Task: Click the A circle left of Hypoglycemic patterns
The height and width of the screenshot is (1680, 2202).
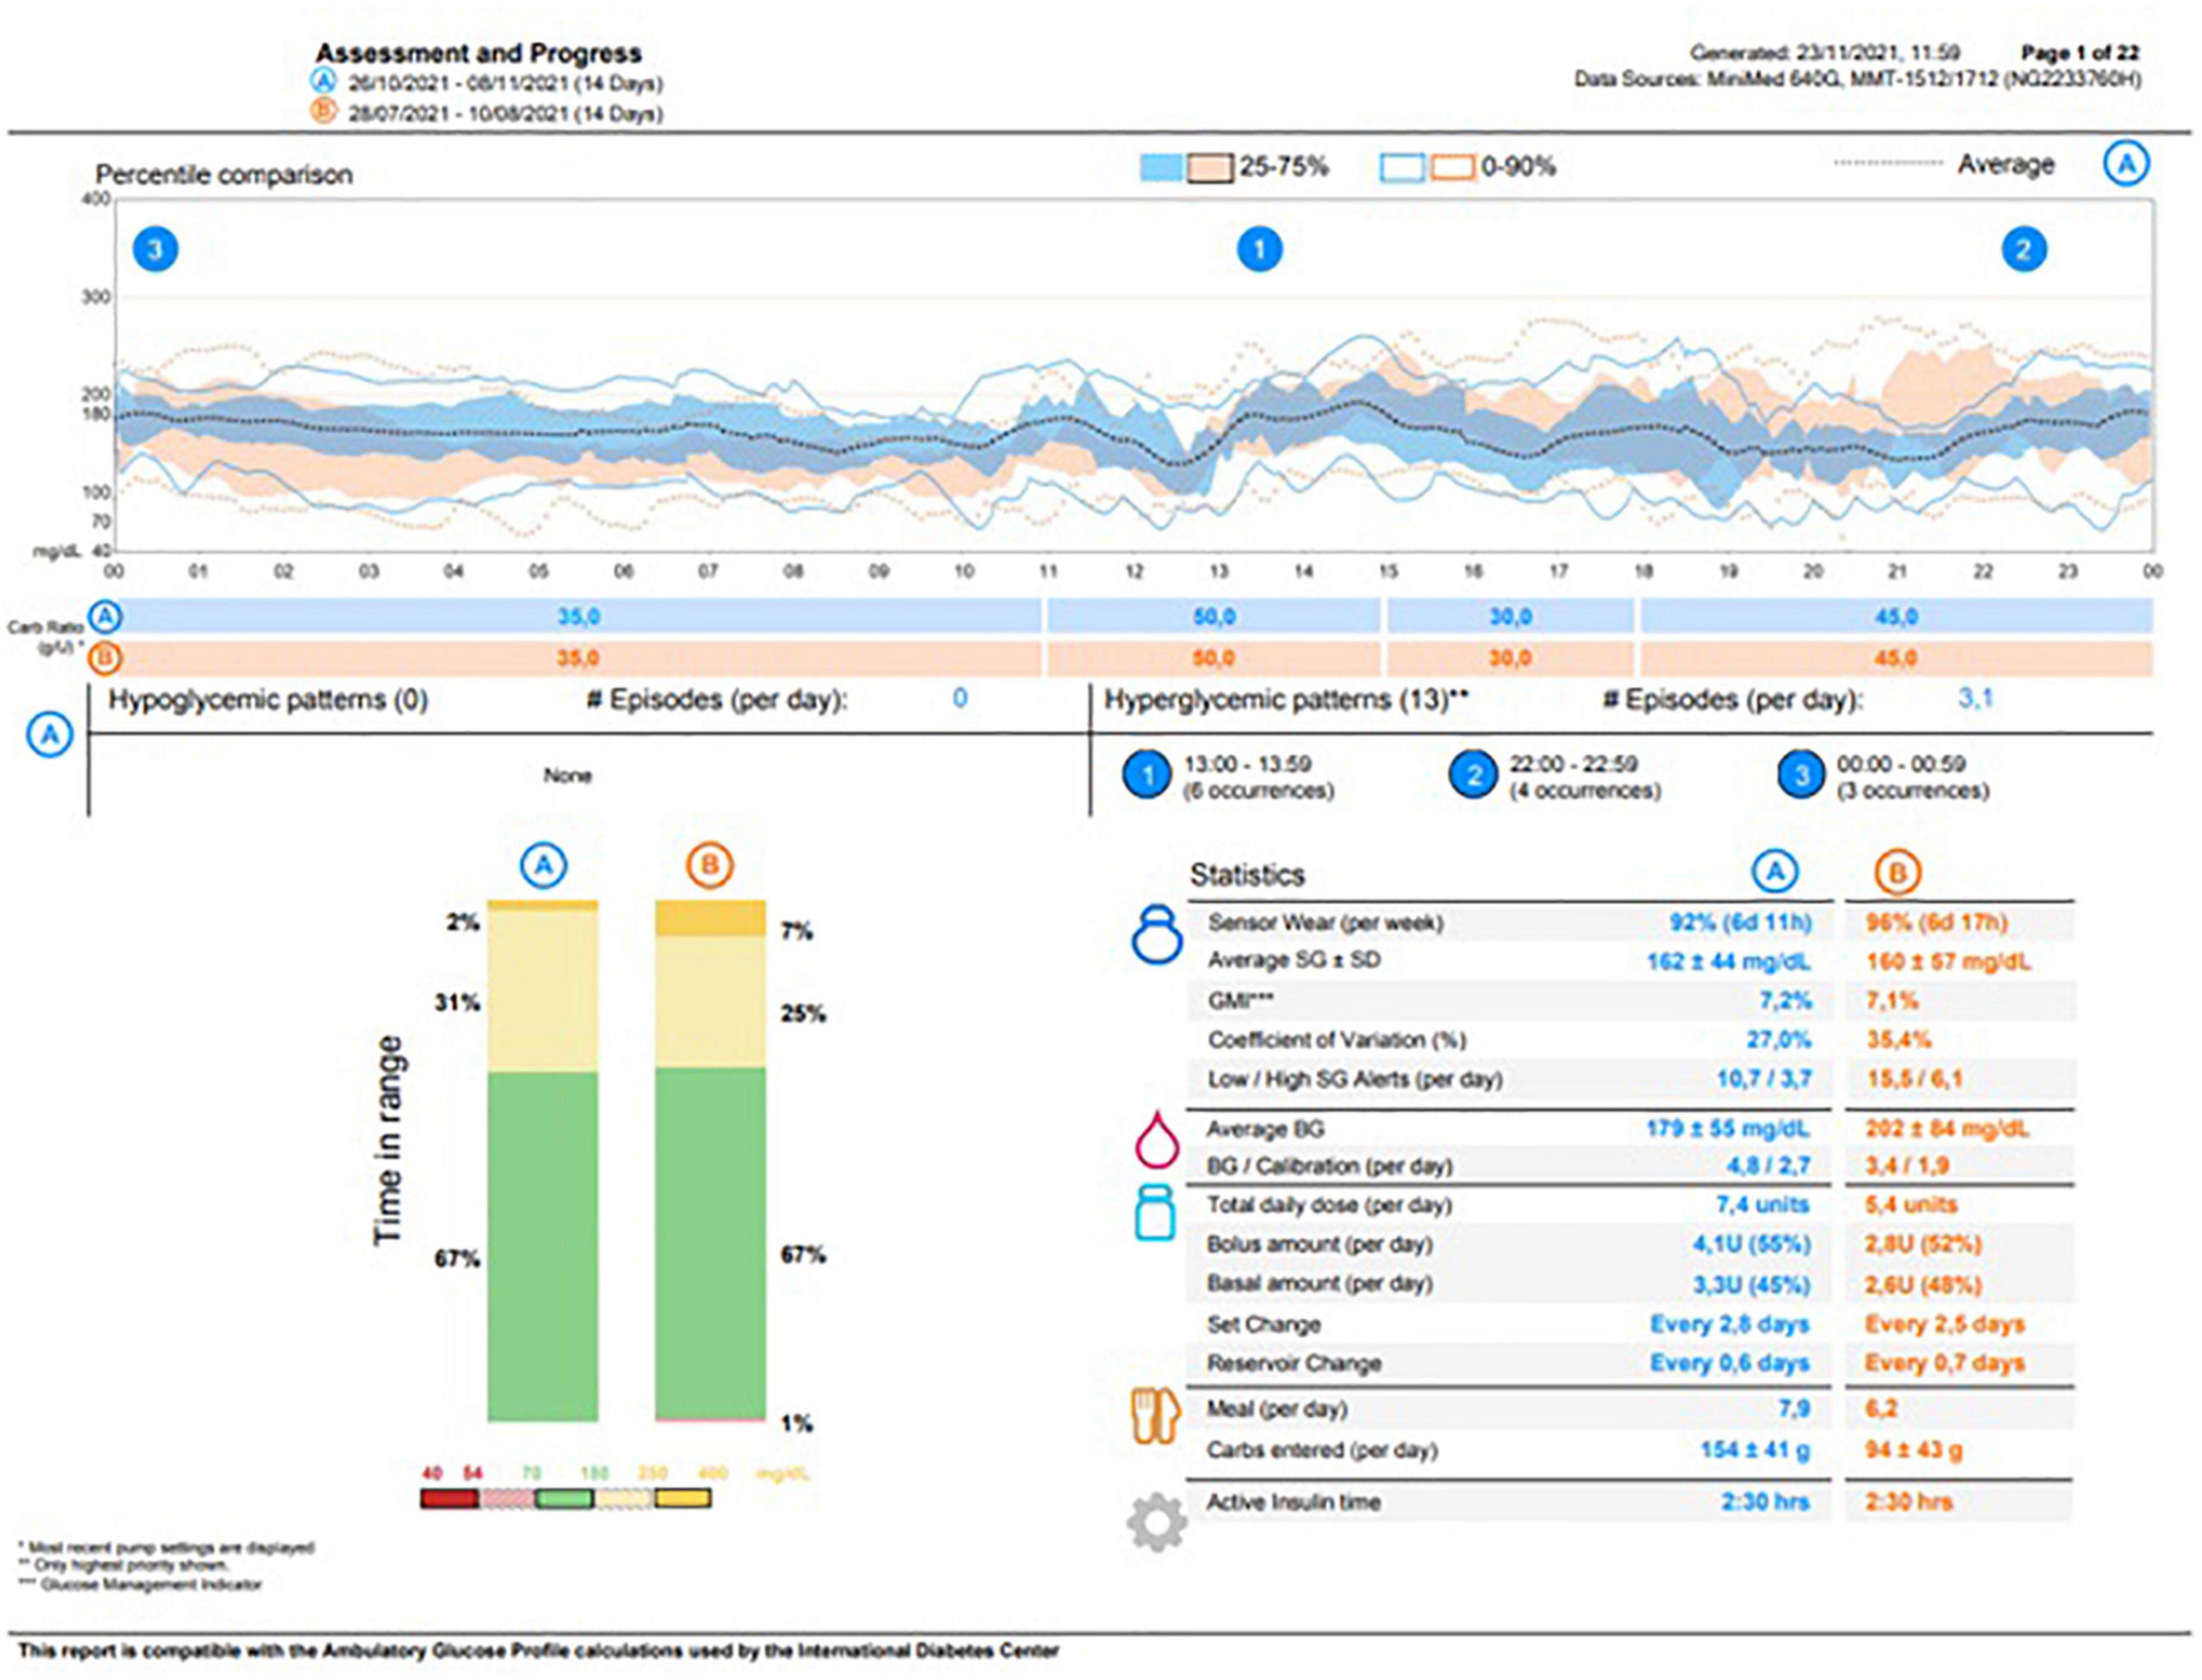Action: (x=49, y=736)
